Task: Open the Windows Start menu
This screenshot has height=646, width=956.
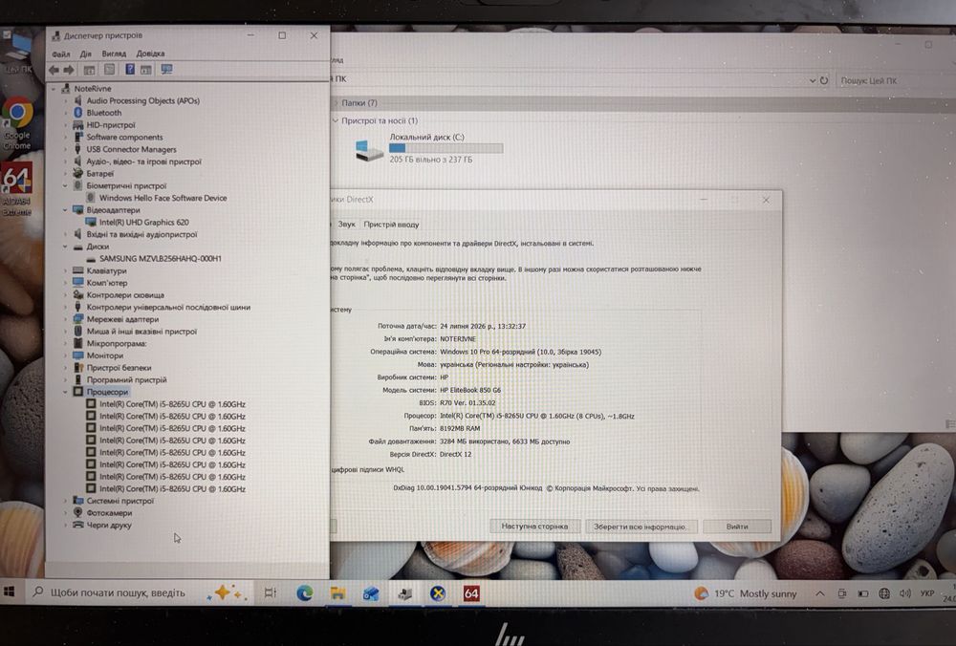Action: 10,592
